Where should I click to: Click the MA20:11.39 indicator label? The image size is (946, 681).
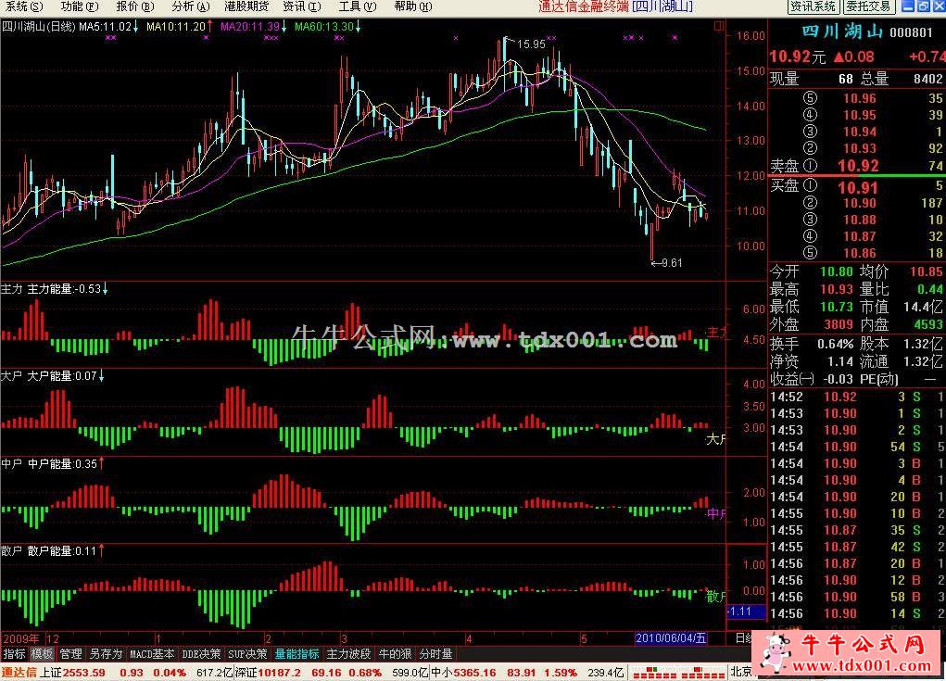click(250, 27)
